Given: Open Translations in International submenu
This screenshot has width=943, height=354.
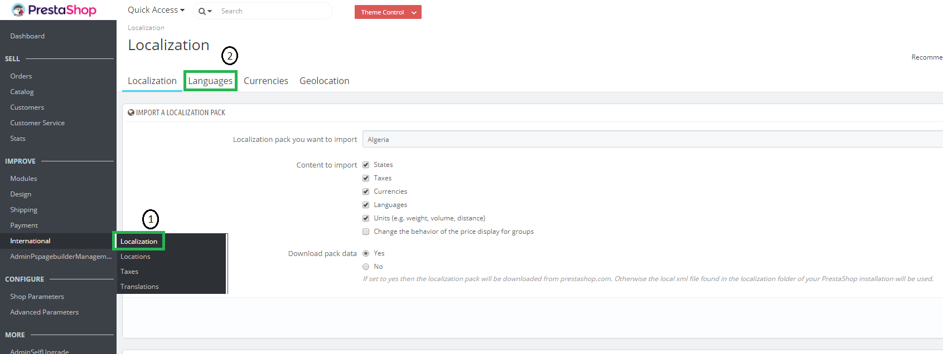Looking at the screenshot, I should coord(139,287).
